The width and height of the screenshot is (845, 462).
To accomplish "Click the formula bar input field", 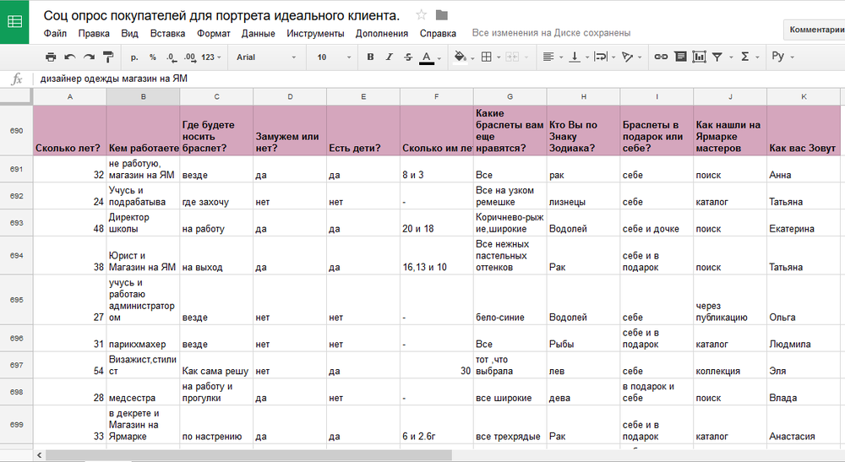I will click(x=422, y=79).
